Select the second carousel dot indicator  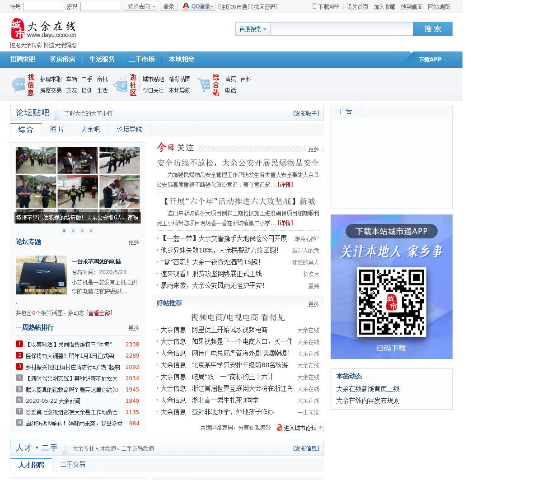73,231
